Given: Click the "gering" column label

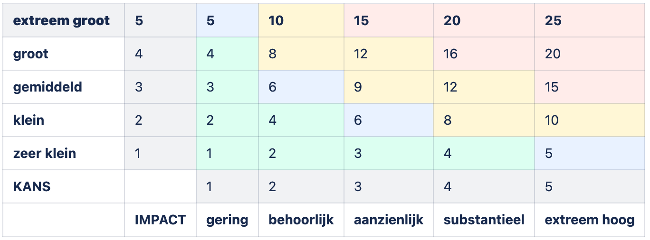Looking at the screenshot, I should coord(227,220).
